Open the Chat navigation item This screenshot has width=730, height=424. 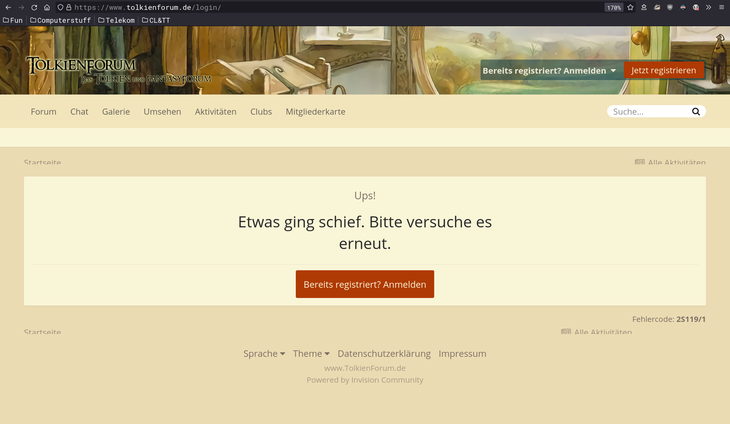click(x=79, y=112)
